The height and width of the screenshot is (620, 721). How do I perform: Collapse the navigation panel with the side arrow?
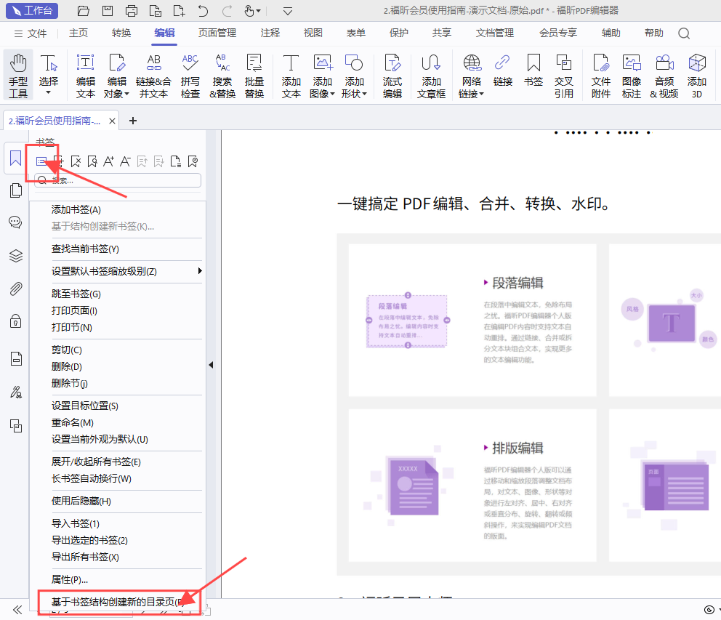(x=211, y=365)
